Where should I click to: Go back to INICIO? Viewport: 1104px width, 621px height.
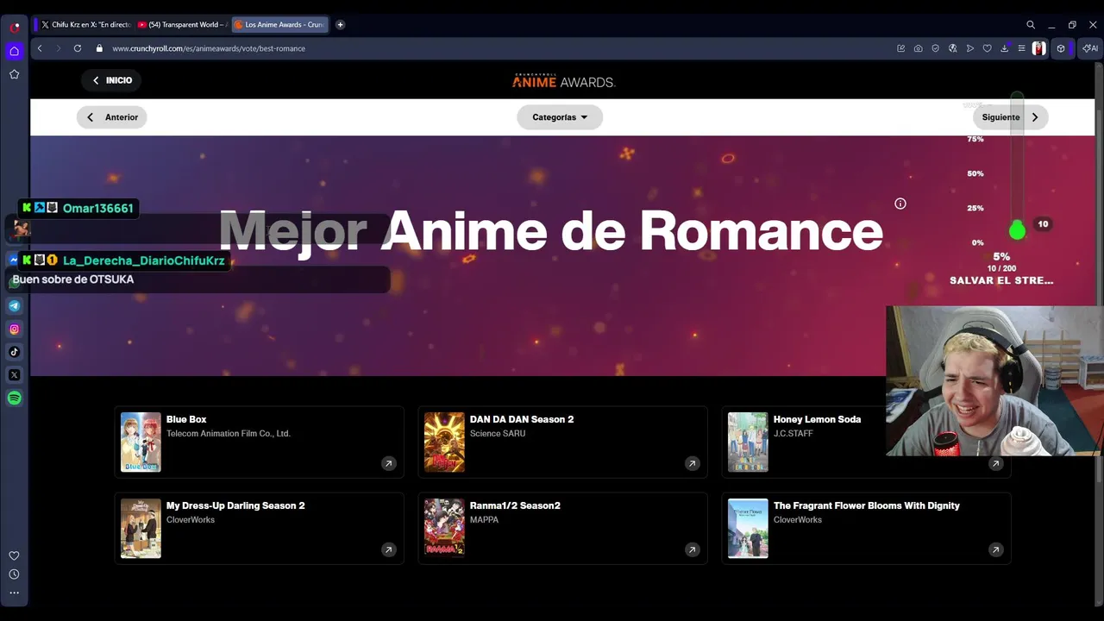(111, 80)
